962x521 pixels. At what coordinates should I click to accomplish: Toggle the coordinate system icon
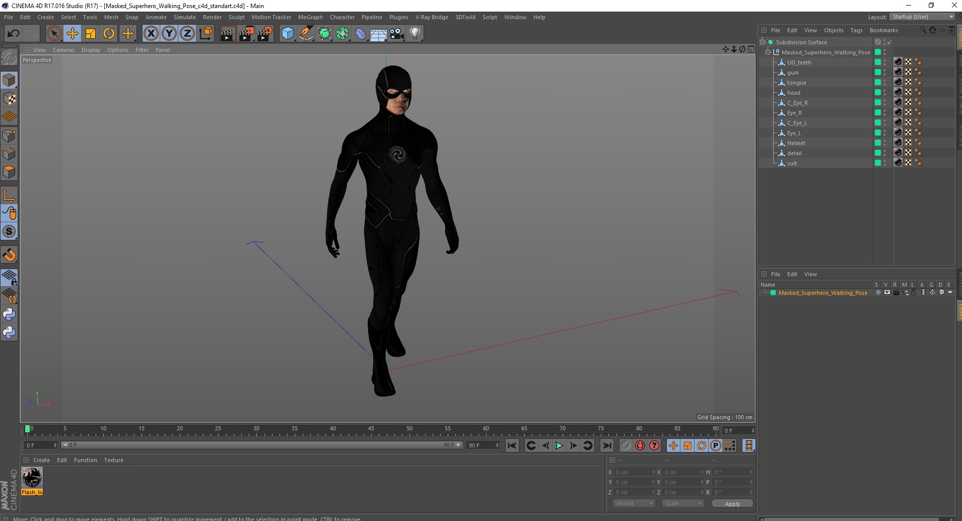205,34
